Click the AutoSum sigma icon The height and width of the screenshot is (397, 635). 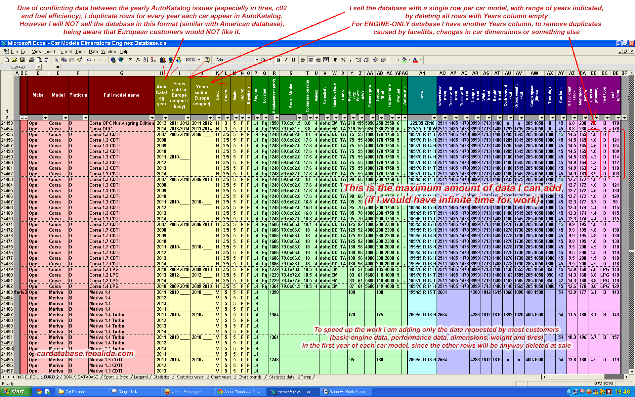(130, 60)
